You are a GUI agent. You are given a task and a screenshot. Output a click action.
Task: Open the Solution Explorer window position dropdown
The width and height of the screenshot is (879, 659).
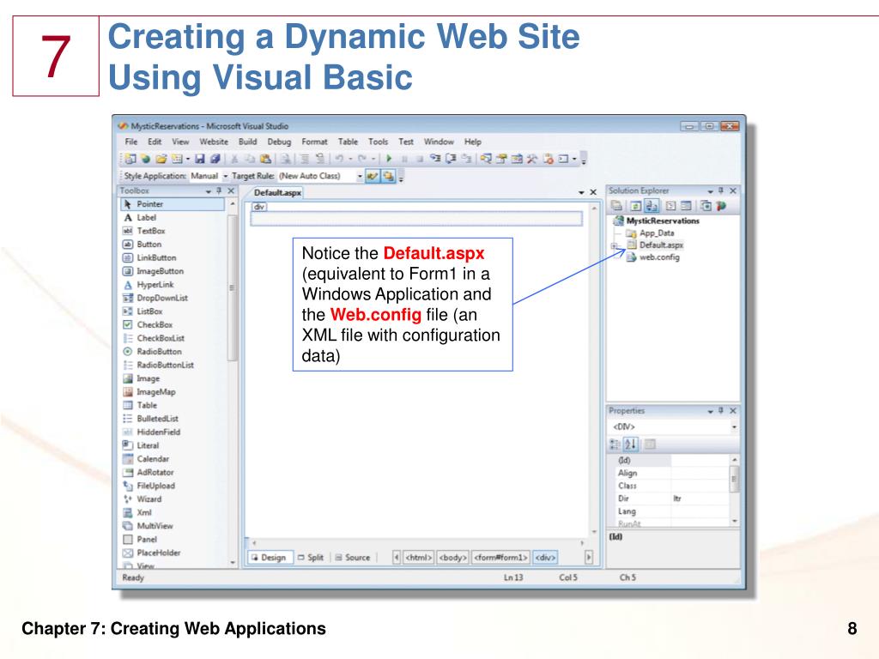click(710, 191)
